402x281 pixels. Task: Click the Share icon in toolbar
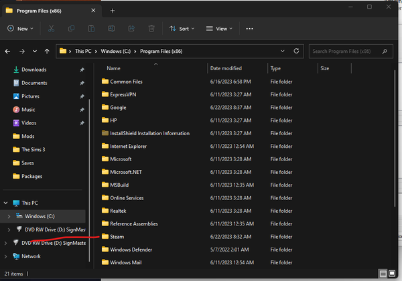(131, 29)
